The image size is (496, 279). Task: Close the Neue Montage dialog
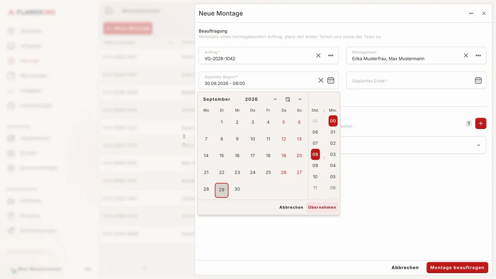point(484,13)
